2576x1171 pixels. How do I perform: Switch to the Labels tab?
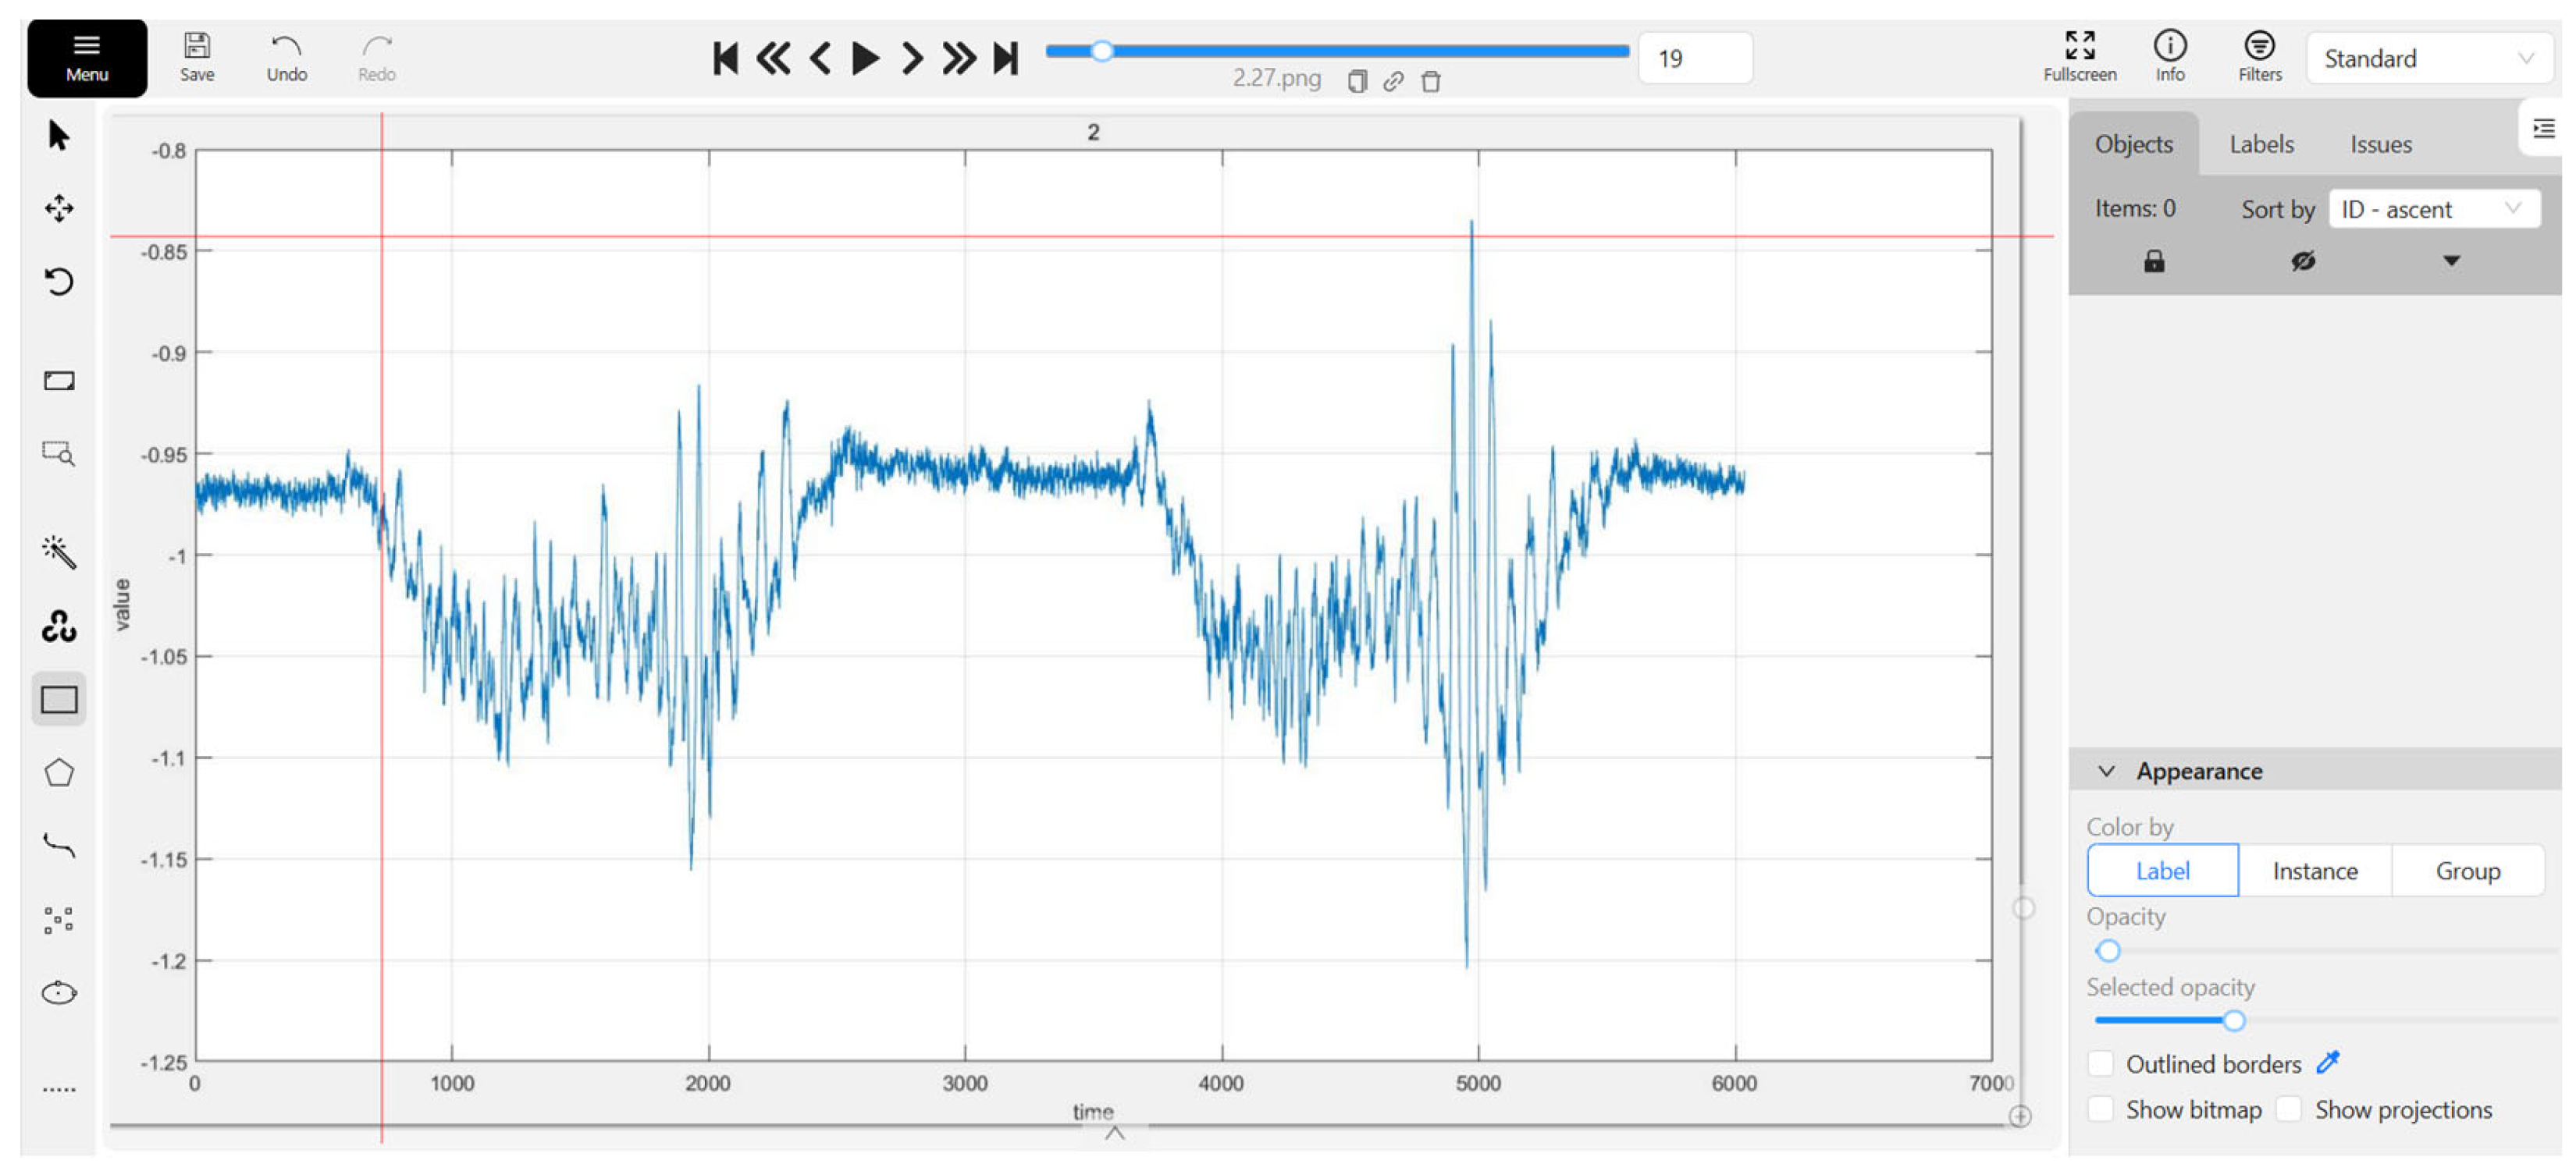2261,144
